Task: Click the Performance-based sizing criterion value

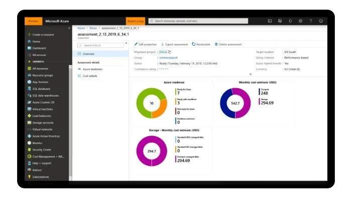Action: [296, 58]
